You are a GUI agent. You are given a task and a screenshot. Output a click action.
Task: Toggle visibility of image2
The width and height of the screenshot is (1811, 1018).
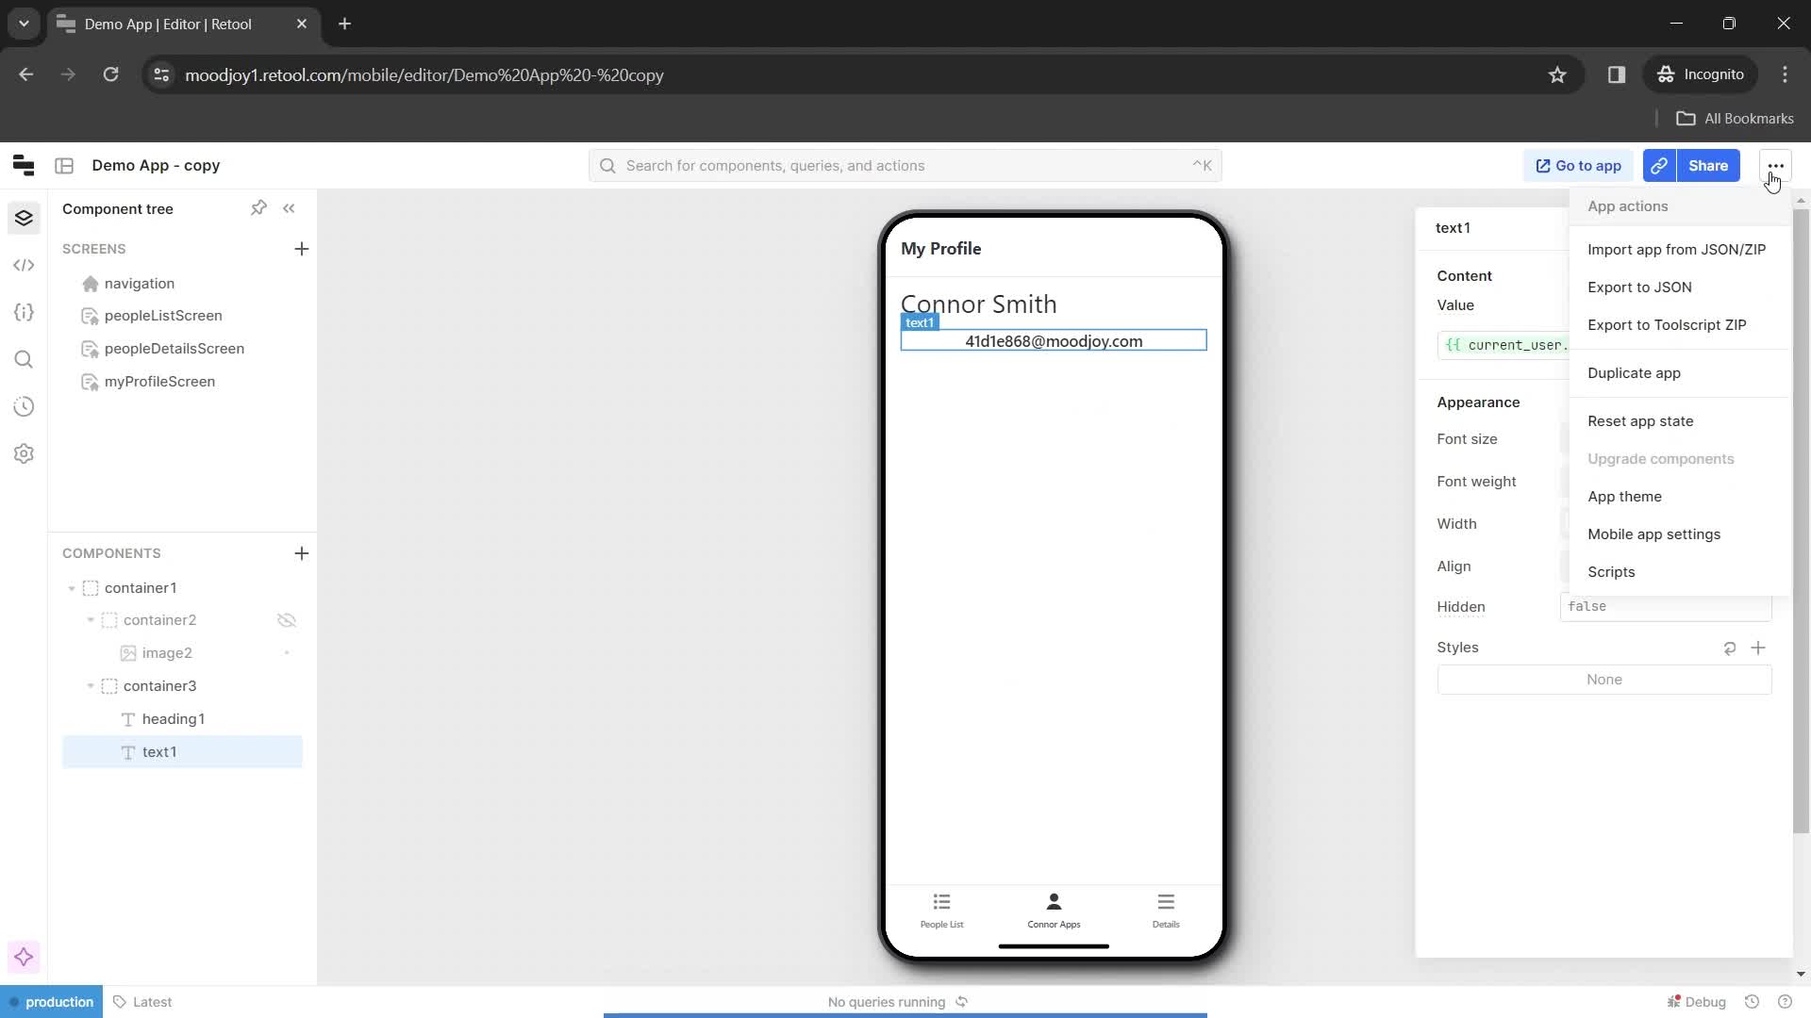[285, 652]
